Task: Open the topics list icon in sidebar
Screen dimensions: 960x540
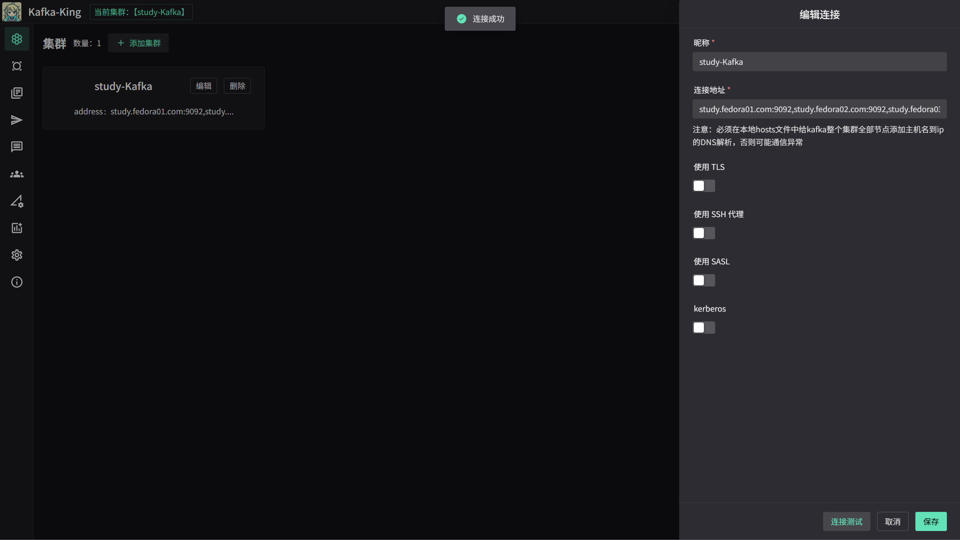Action: [x=17, y=93]
